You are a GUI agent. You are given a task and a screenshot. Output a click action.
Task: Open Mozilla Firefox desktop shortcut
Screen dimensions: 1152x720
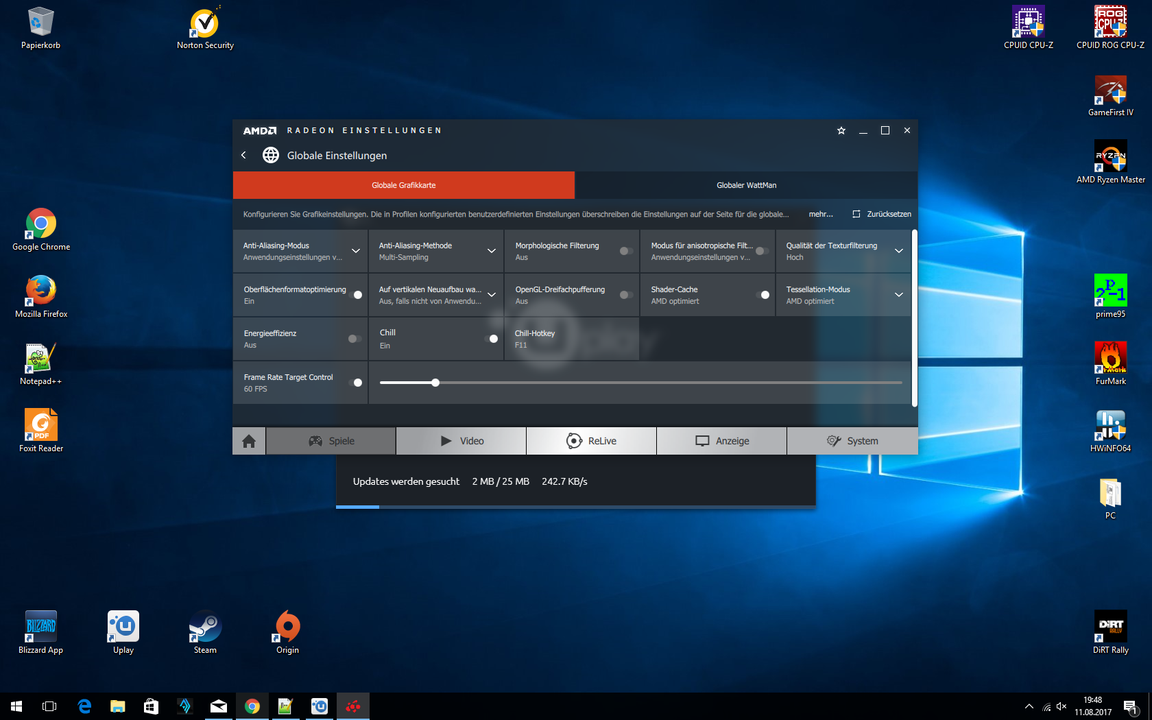pyautogui.click(x=41, y=298)
